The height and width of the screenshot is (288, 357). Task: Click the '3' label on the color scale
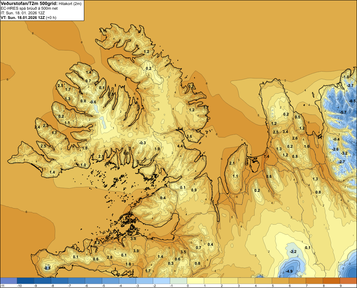239,286
